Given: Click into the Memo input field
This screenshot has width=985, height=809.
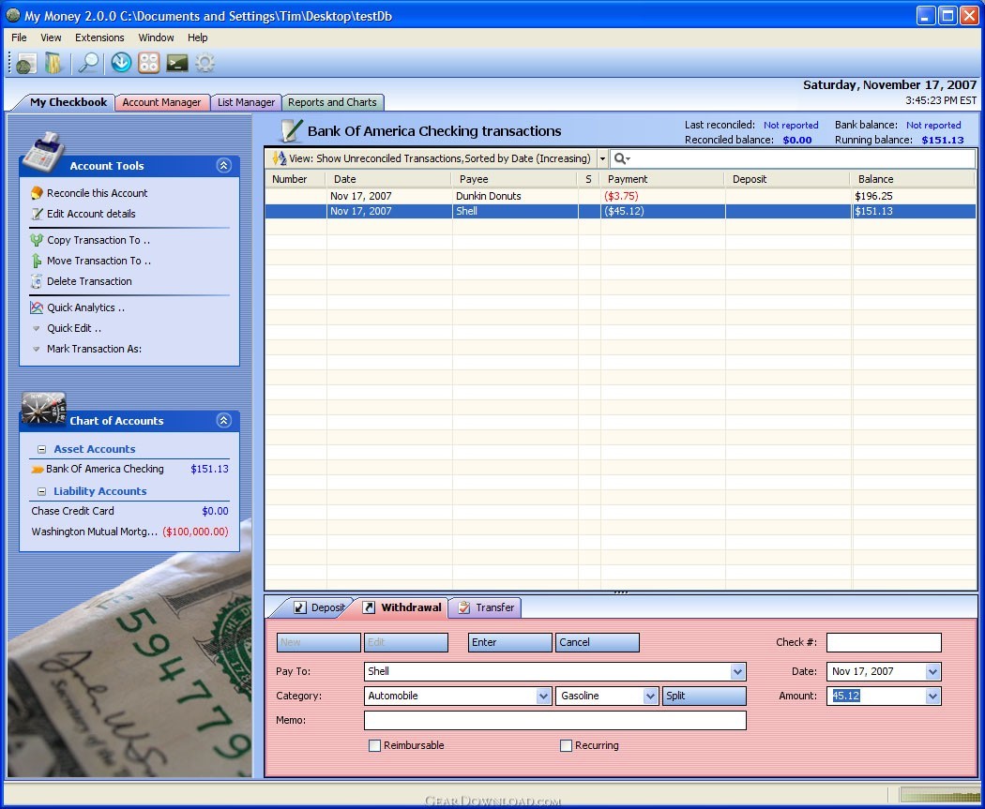Looking at the screenshot, I should [555, 721].
